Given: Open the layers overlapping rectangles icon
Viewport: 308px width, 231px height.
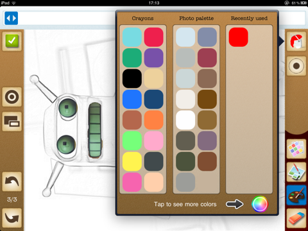Looking at the screenshot, I should [12, 121].
